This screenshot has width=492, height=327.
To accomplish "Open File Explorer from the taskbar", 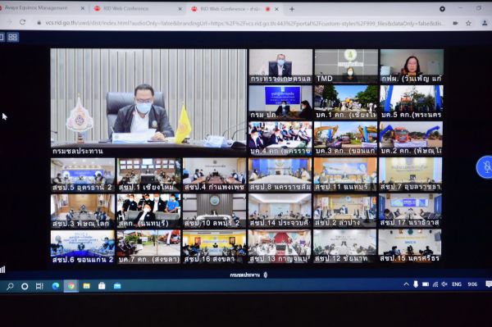I will (x=86, y=286).
